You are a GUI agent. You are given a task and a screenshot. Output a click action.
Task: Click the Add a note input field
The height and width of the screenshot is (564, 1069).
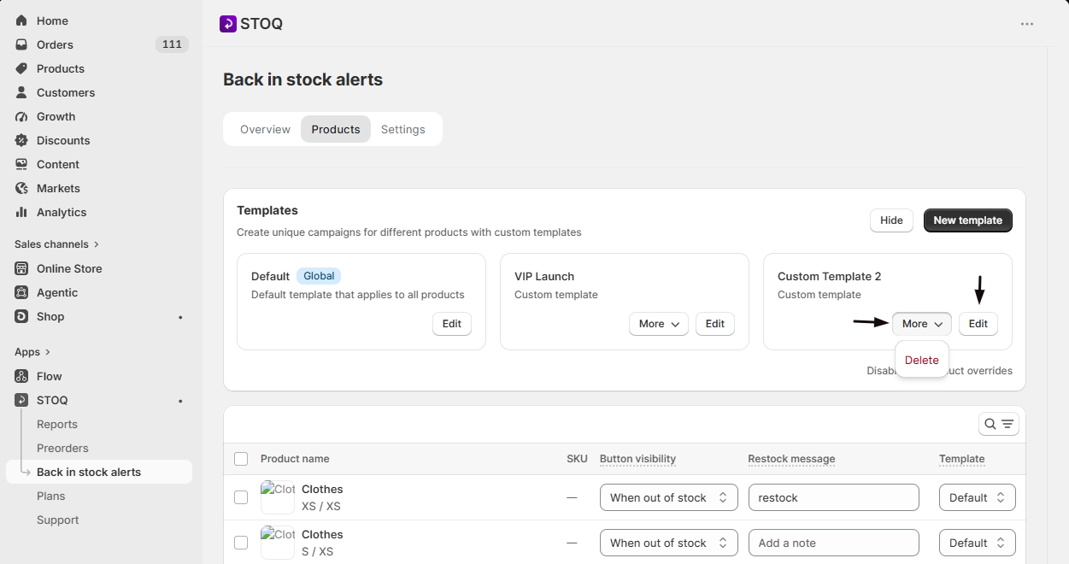click(x=834, y=543)
